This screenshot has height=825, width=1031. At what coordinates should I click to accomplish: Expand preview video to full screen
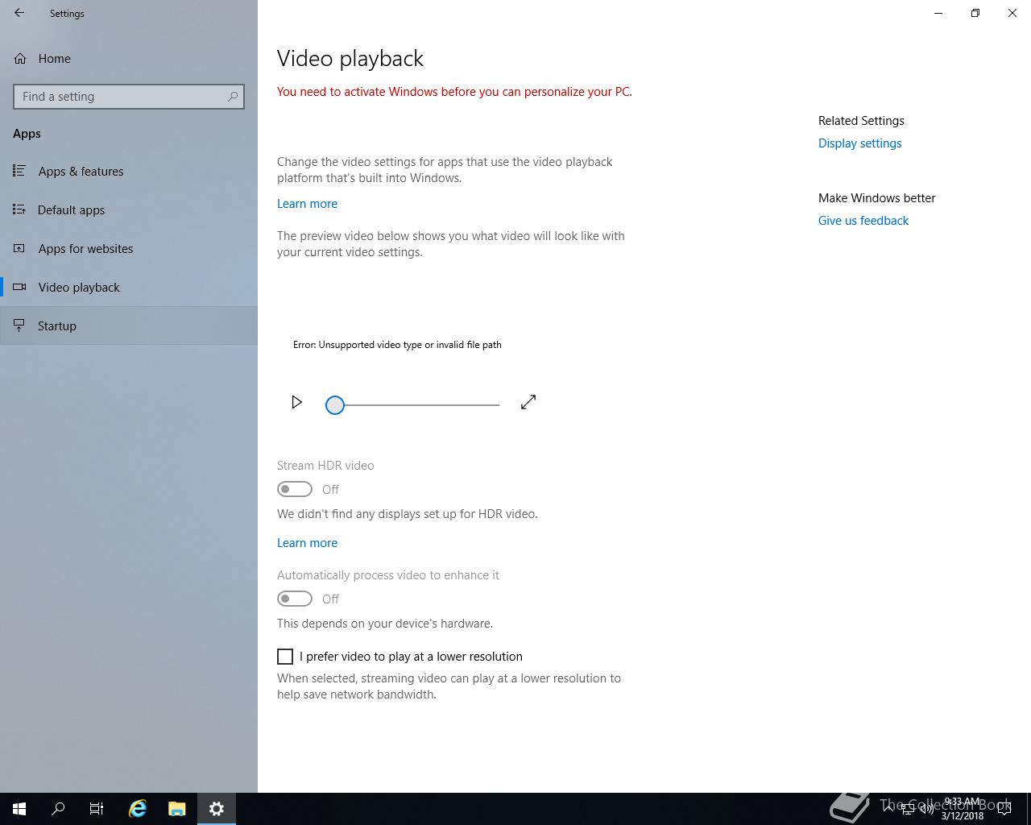528,402
